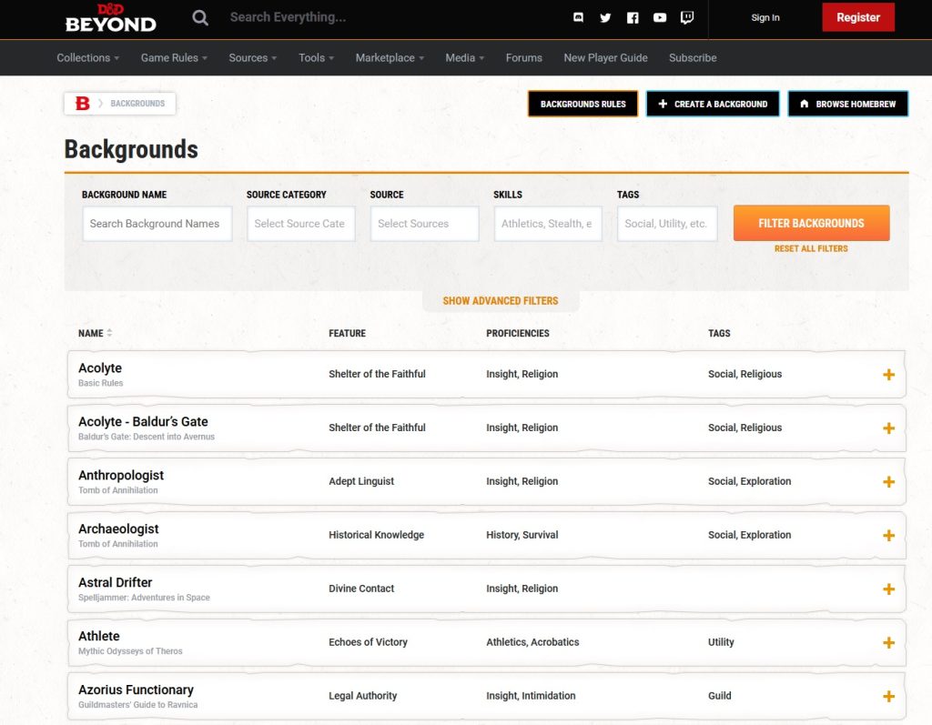
Task: Expand the Archaeologist row plus icon
Action: [x=888, y=535]
